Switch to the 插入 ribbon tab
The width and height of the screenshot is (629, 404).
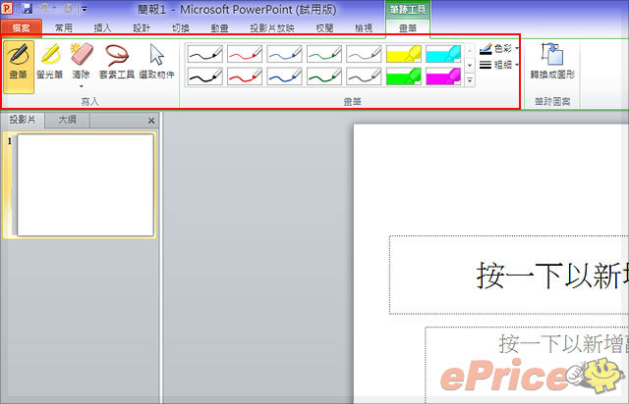pyautogui.click(x=104, y=28)
